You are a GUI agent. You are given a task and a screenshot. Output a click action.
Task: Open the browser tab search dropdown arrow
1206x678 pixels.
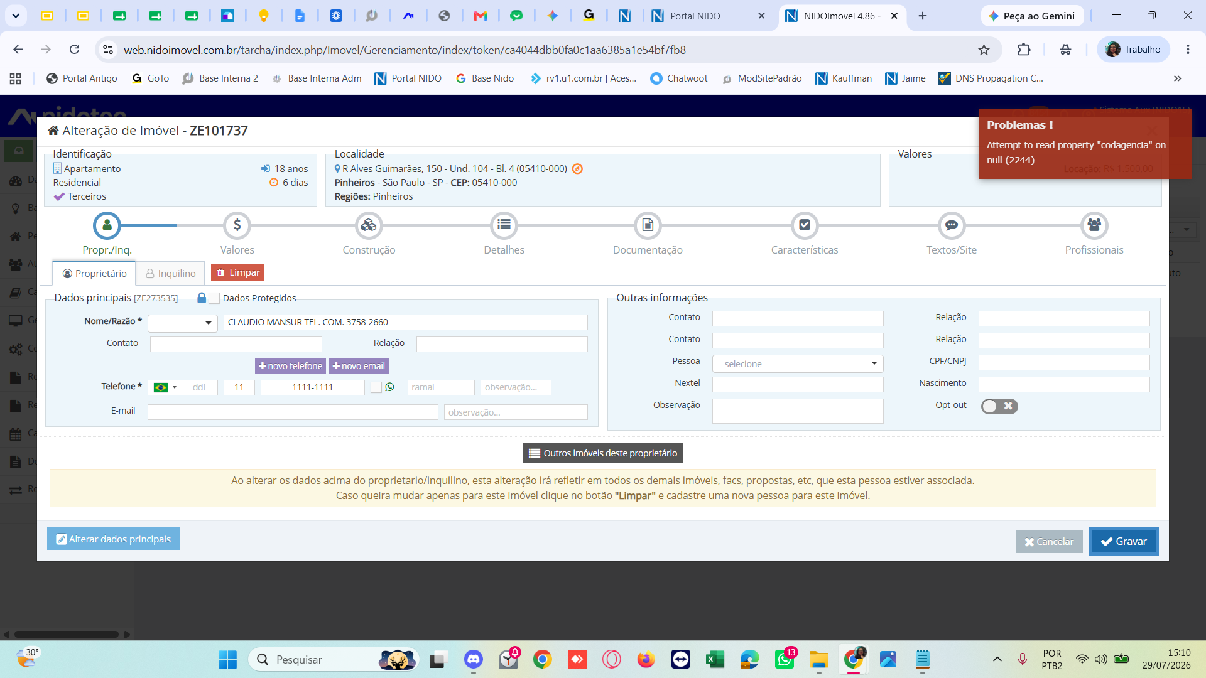pyautogui.click(x=16, y=16)
